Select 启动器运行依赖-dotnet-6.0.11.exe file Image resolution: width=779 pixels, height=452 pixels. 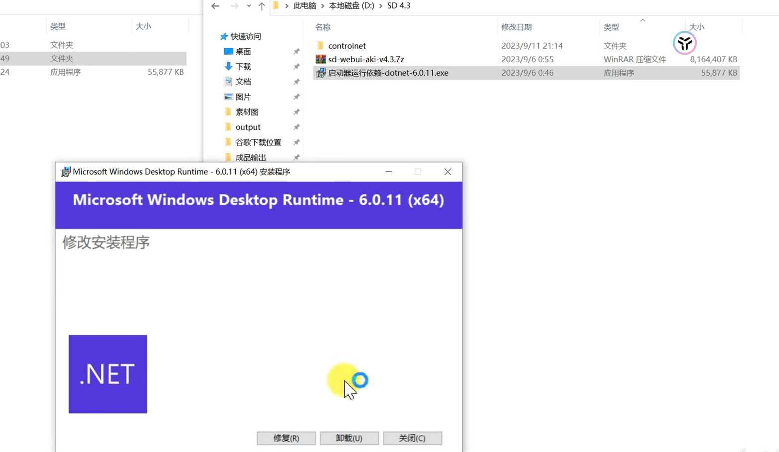pos(388,73)
